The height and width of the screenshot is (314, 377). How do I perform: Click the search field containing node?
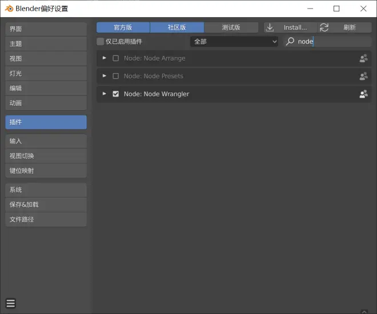click(328, 42)
